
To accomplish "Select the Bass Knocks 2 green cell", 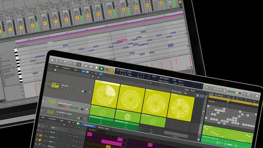I will coord(128,116).
